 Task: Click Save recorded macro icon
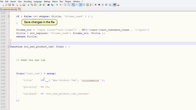point(110,5)
